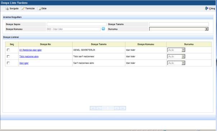The width and height of the screenshot is (217, 131).
Task: Go to the last page in pager
Action: pos(123,108)
